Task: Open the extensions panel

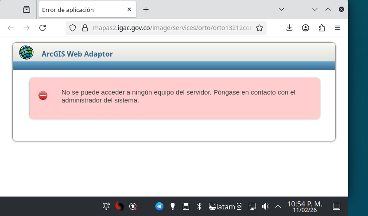Action: click(322, 28)
